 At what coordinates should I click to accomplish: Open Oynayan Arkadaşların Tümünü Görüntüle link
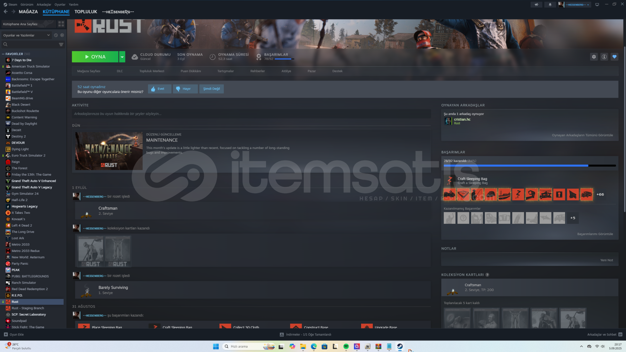coord(582,135)
